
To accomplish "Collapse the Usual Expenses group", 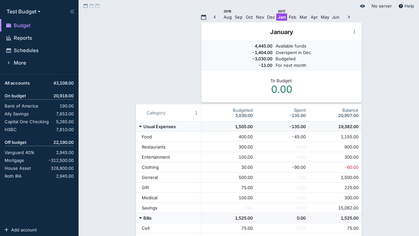I will tap(140, 127).
